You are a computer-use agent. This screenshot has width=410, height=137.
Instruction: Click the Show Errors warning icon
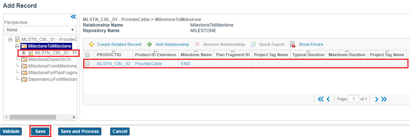click(x=293, y=44)
